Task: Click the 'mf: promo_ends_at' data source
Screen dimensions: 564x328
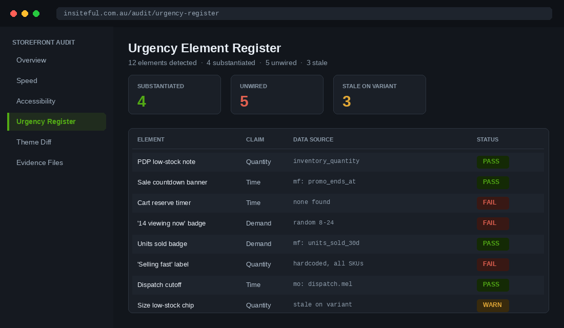Action: [325, 181]
